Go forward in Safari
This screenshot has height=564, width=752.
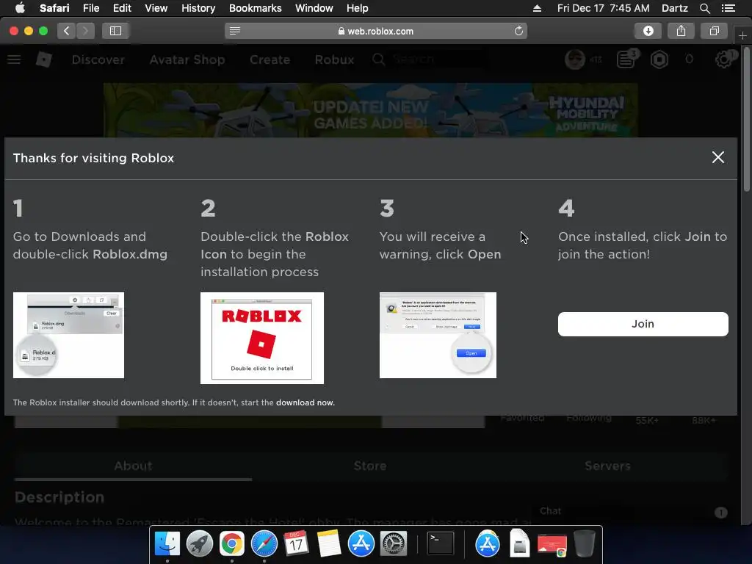[85, 31]
